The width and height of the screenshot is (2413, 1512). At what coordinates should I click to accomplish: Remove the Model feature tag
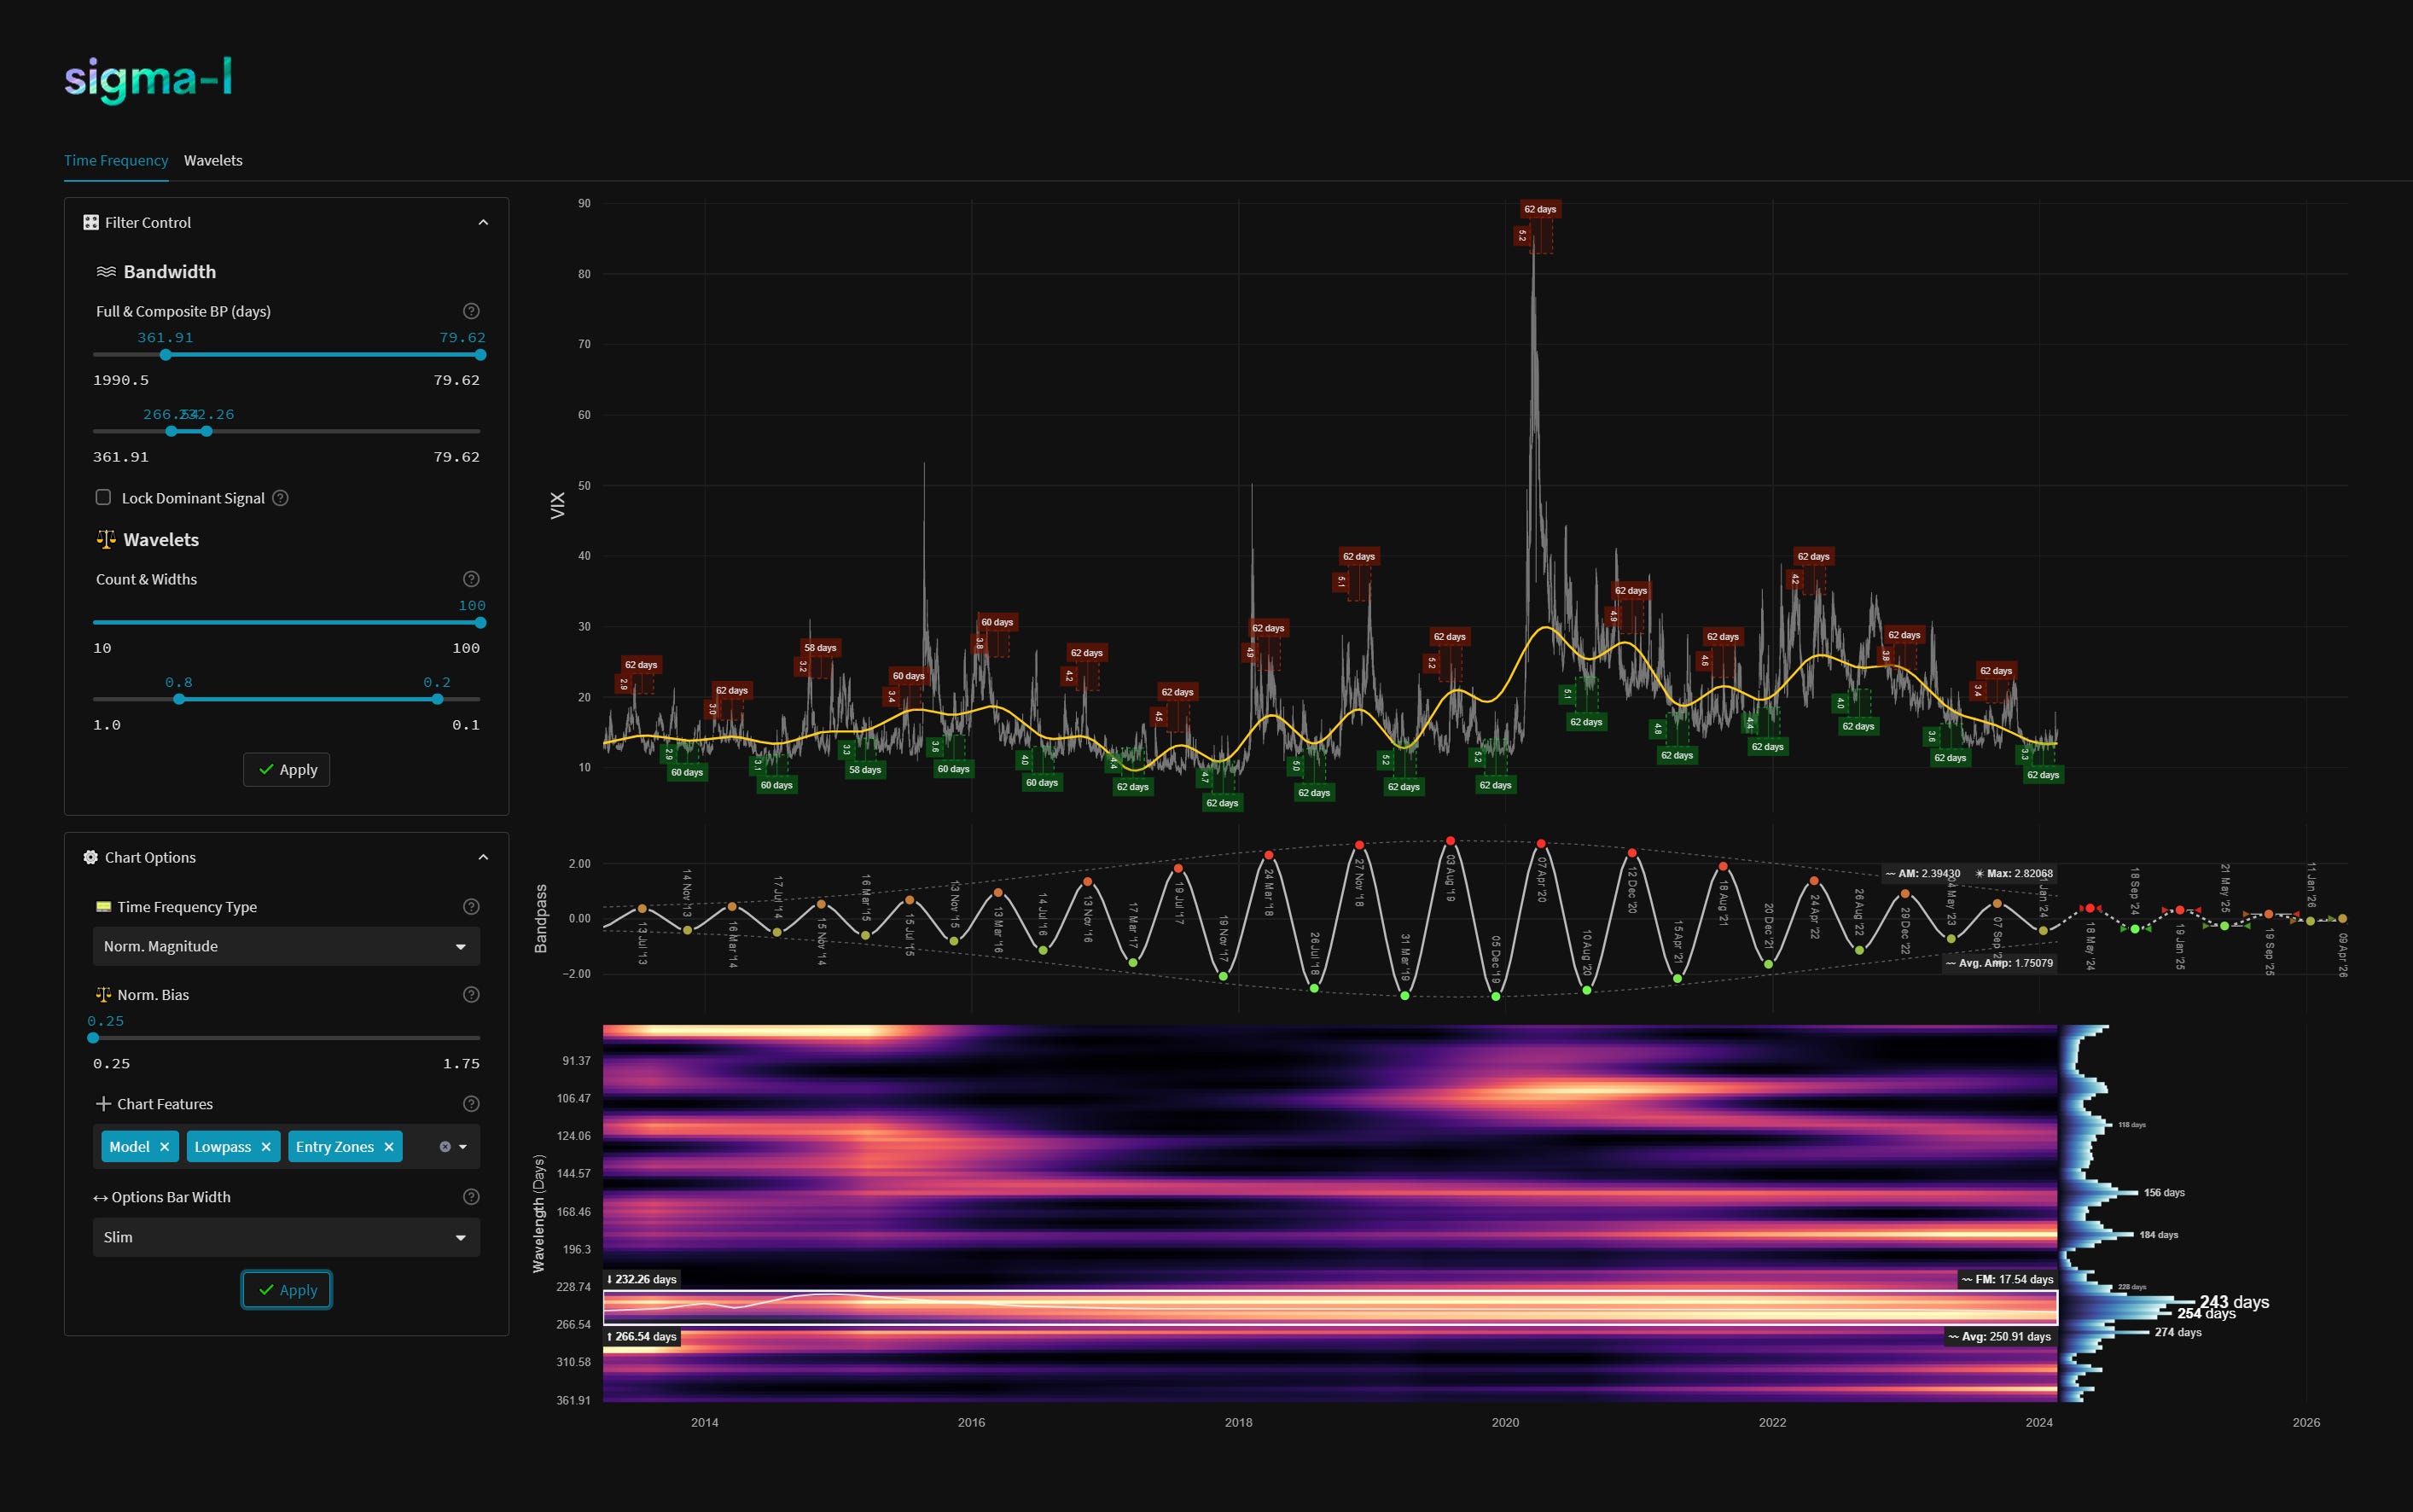[165, 1147]
